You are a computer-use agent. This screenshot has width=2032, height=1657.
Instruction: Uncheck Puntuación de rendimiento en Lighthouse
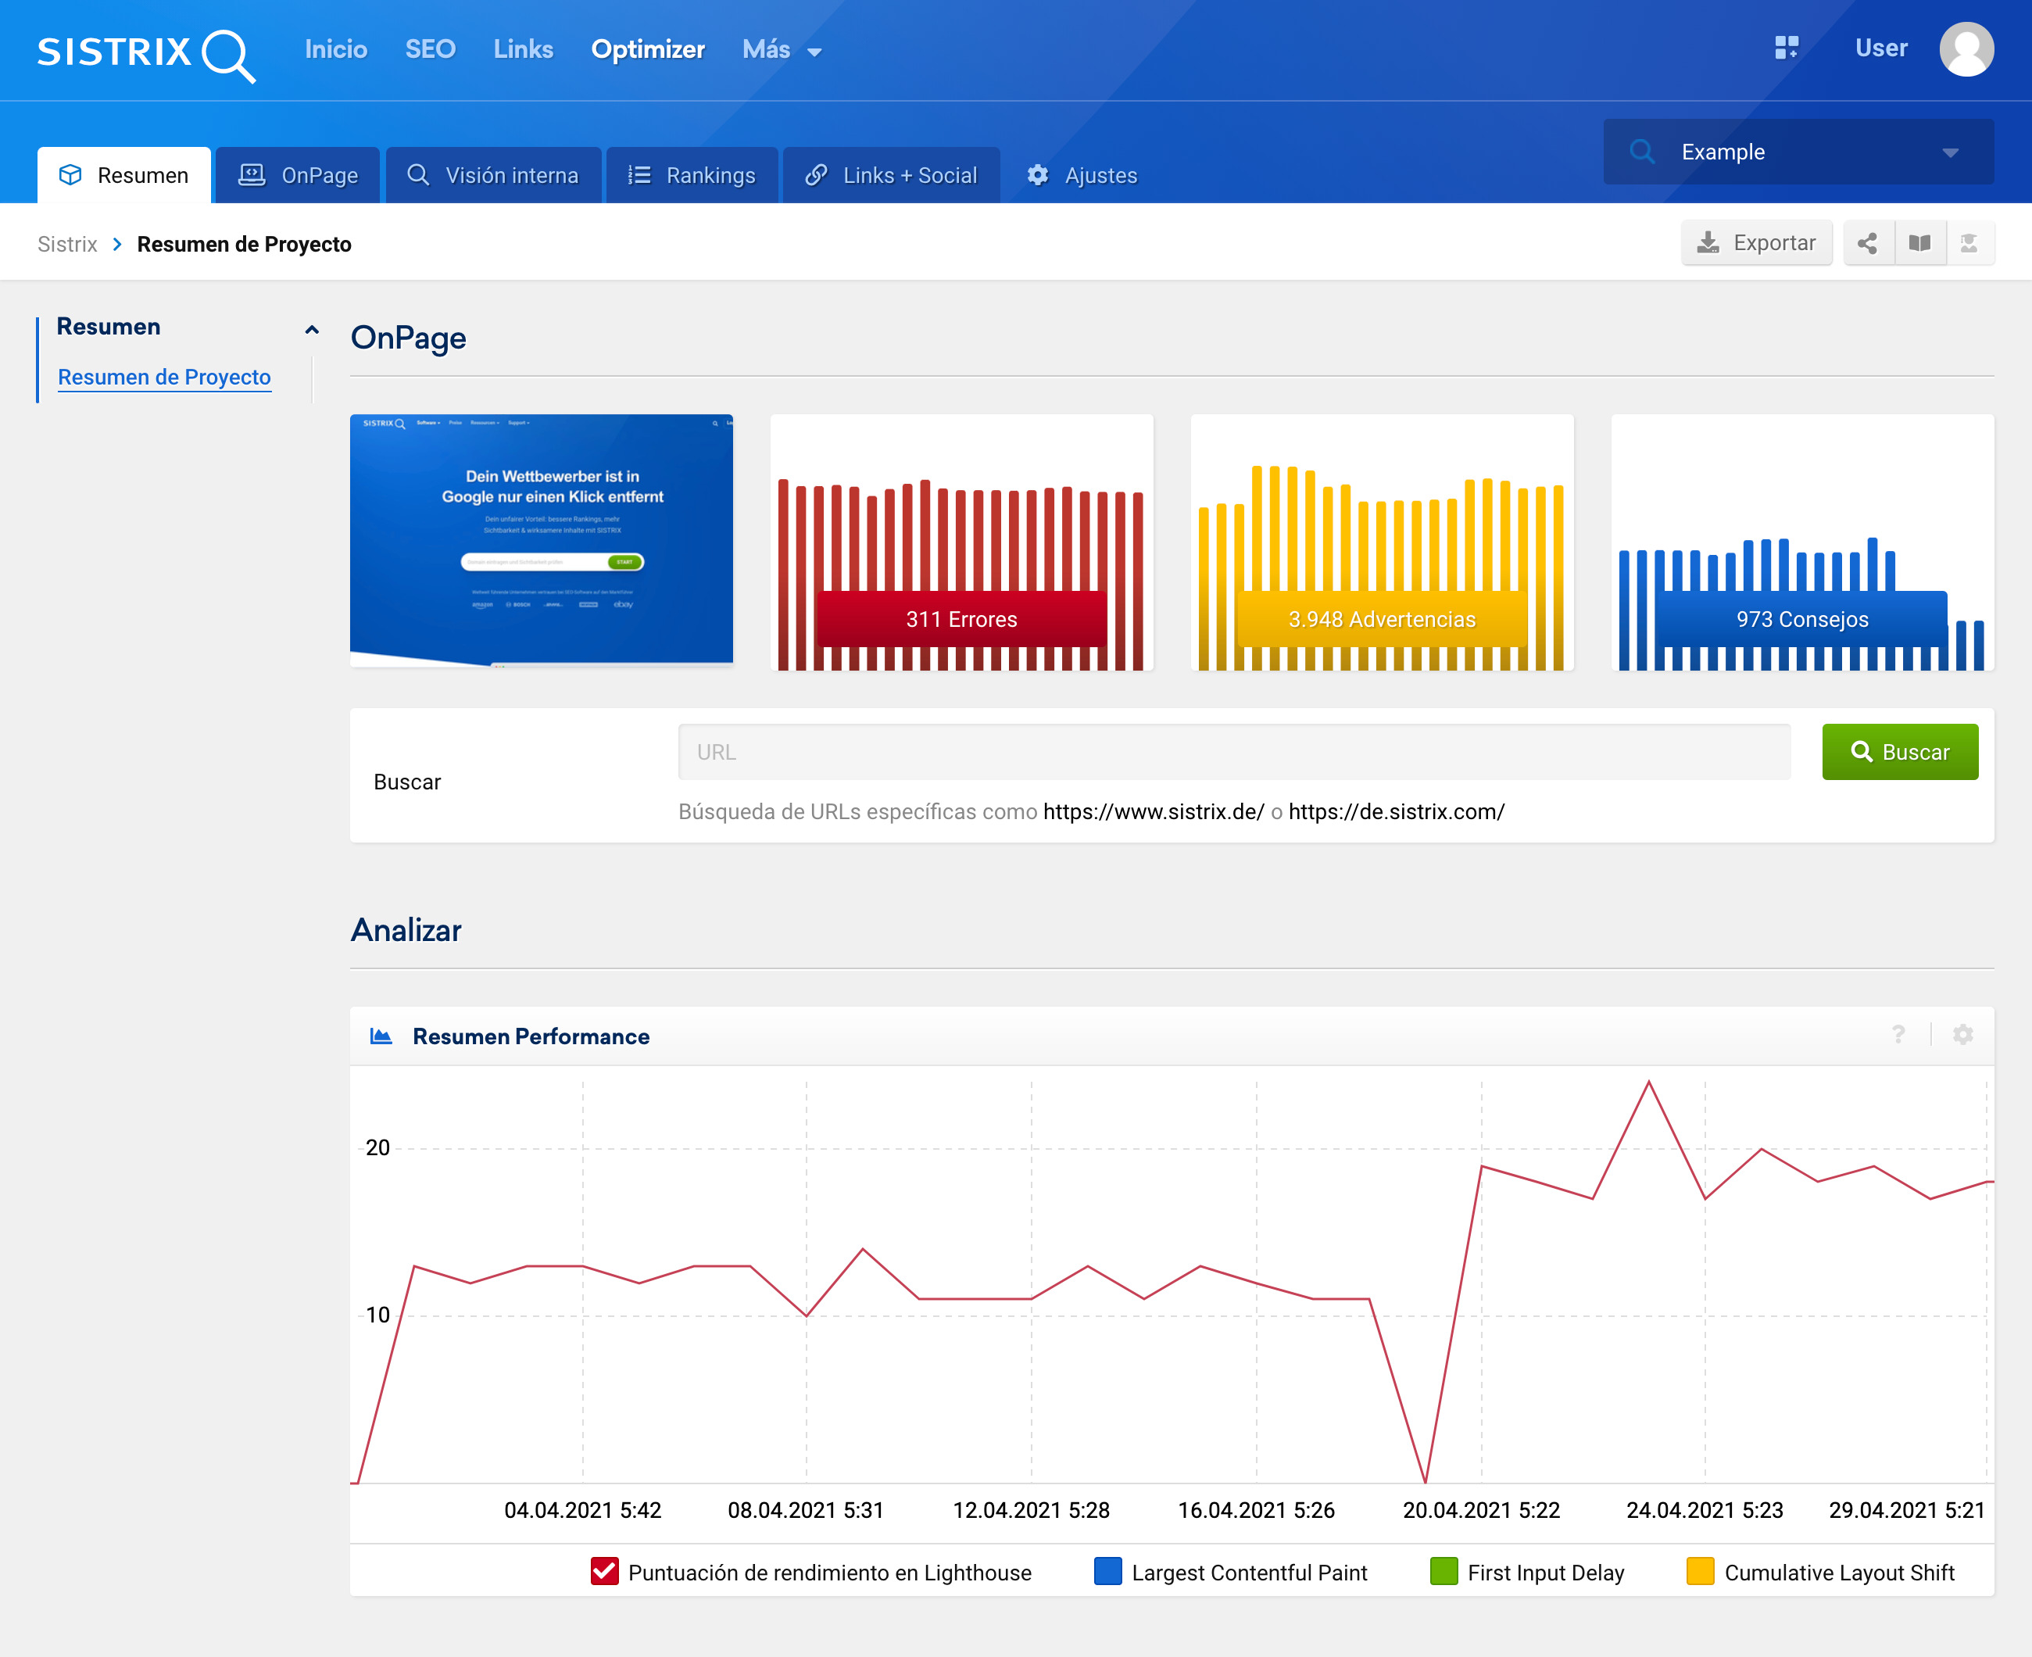[x=604, y=1571]
